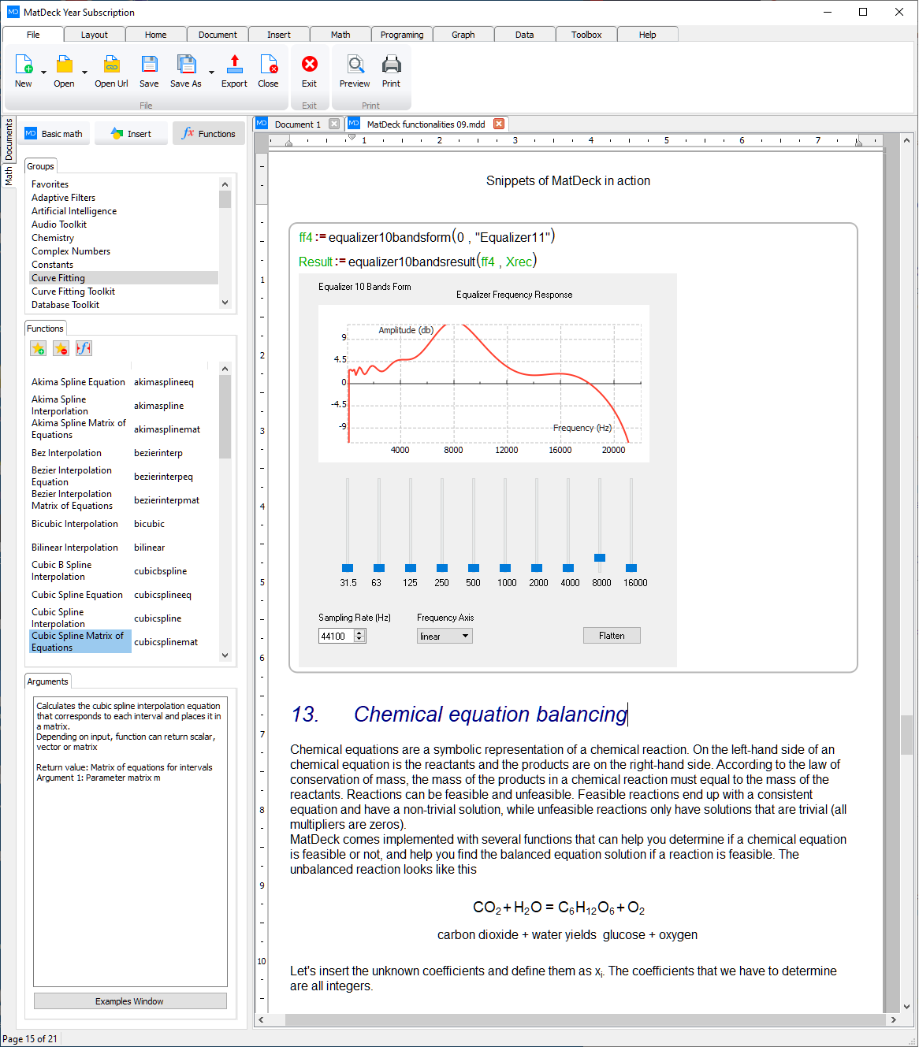This screenshot has height=1047, width=919.
Task: Select the Cubic Spline Equation function
Action: point(77,595)
